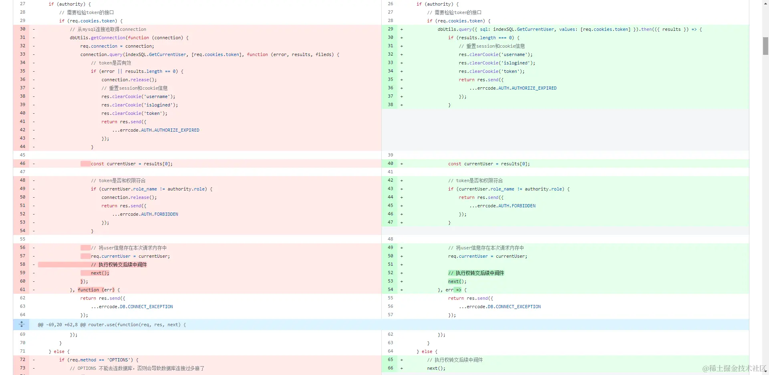Click '...errcode.AUTH.FORBIDDEN' on added line 45
The width and height of the screenshot is (769, 375).
[x=503, y=206]
